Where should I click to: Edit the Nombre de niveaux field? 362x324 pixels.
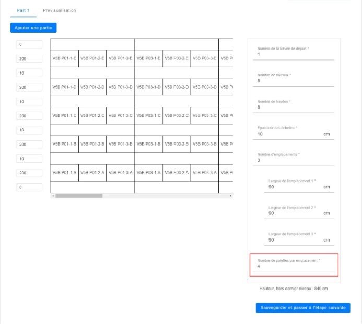pyautogui.click(x=295, y=81)
